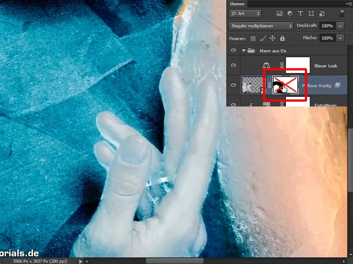Click the disabled mask of Pullover frostig
Screen dimensions: 353x264
pyautogui.click(x=285, y=85)
